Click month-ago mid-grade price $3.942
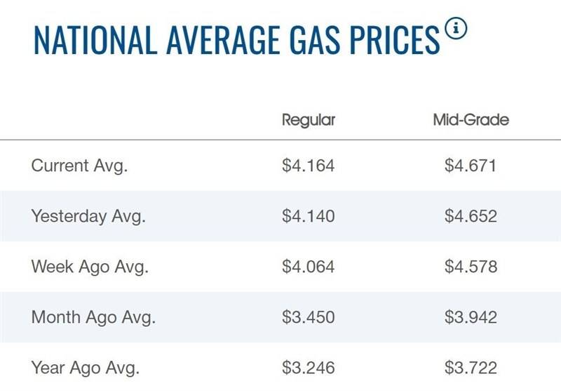 [471, 317]
